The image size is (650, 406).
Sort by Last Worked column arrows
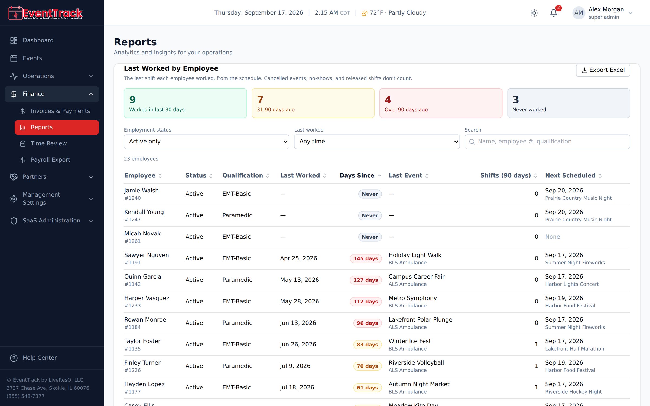tap(324, 176)
